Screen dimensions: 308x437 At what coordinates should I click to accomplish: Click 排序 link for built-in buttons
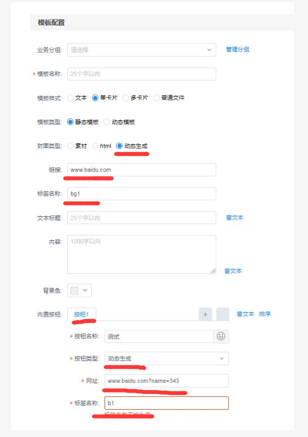click(x=265, y=314)
